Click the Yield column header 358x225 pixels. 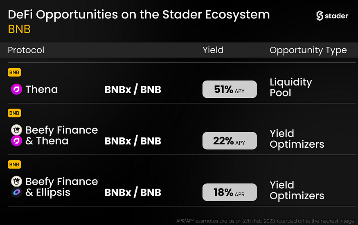[x=213, y=50]
